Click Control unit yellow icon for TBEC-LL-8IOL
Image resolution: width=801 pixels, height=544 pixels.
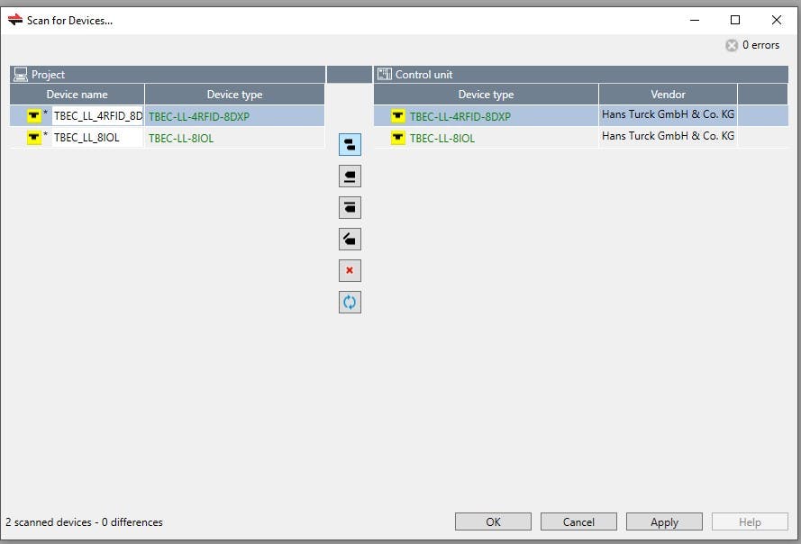(x=398, y=138)
